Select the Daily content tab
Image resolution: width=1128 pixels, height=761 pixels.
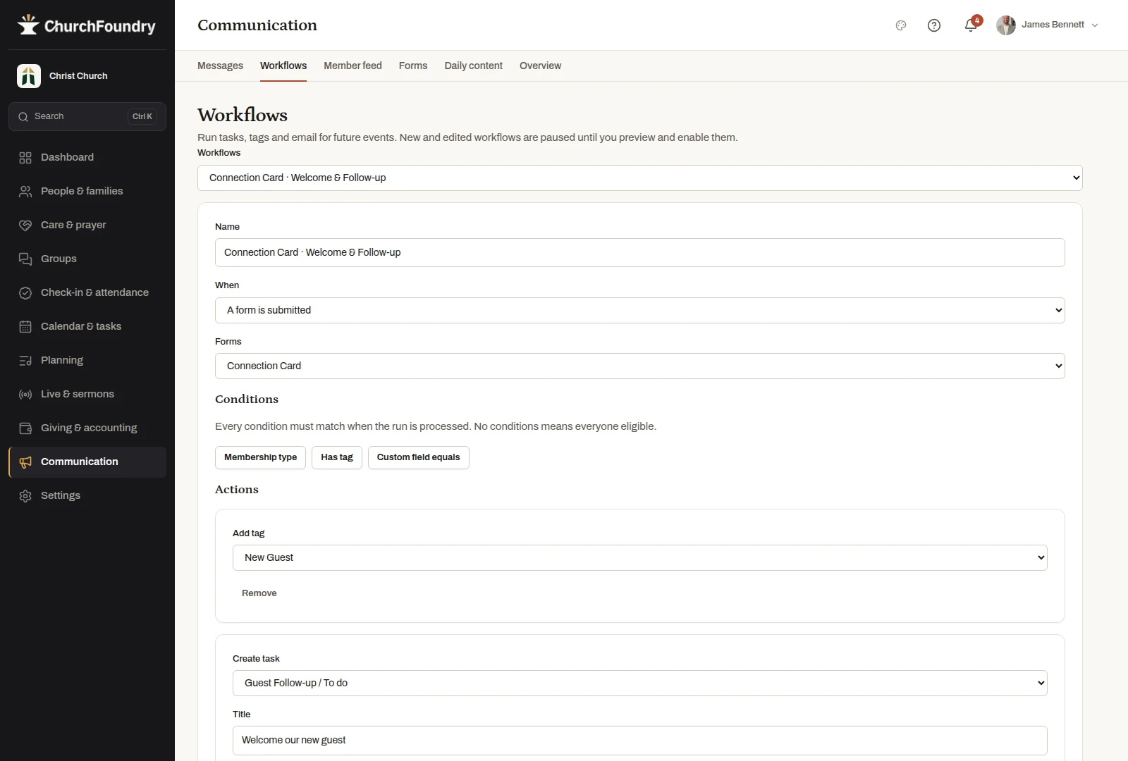(474, 66)
